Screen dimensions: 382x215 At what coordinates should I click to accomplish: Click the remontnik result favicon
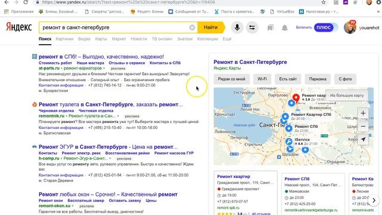click(x=35, y=105)
